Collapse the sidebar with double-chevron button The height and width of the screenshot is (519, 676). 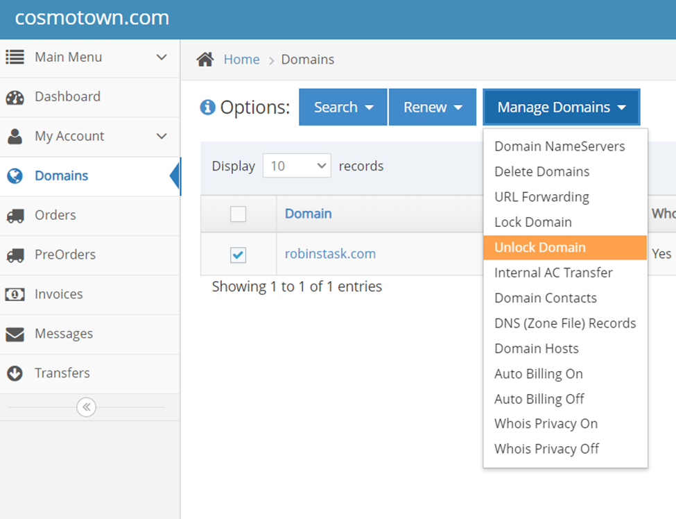(86, 407)
